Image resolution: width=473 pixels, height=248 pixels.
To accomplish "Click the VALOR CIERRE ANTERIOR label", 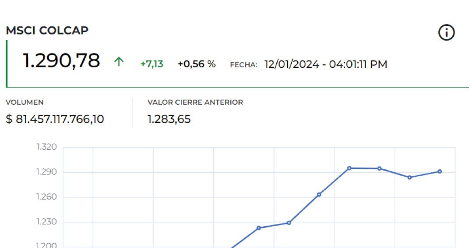I will click(x=195, y=102).
